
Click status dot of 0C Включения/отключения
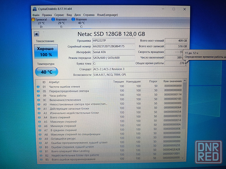[x=39, y=100]
